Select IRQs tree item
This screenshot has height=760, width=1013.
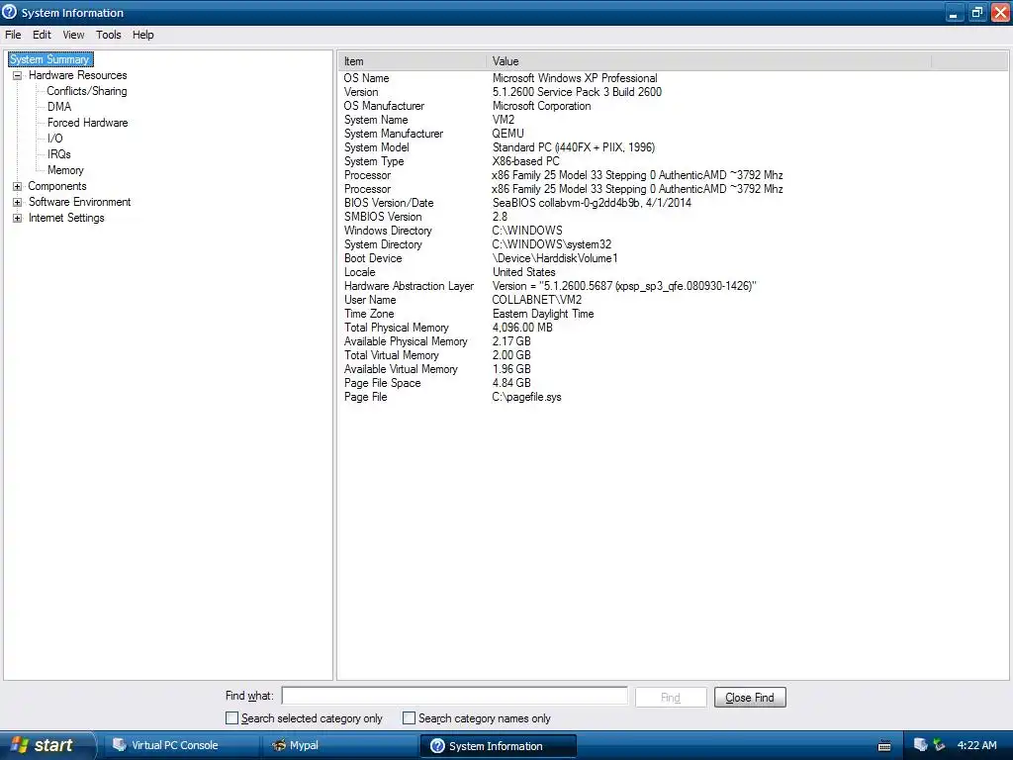click(58, 154)
